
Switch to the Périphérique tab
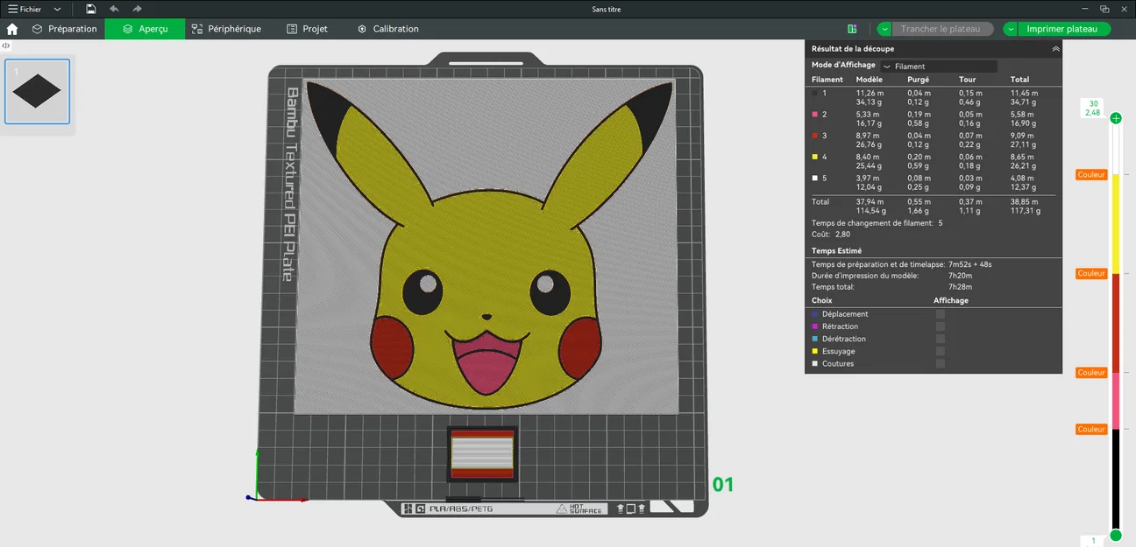click(x=226, y=28)
